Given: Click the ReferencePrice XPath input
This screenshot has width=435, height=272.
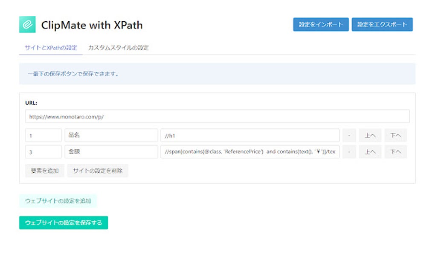Looking at the screenshot, I should 249,152.
